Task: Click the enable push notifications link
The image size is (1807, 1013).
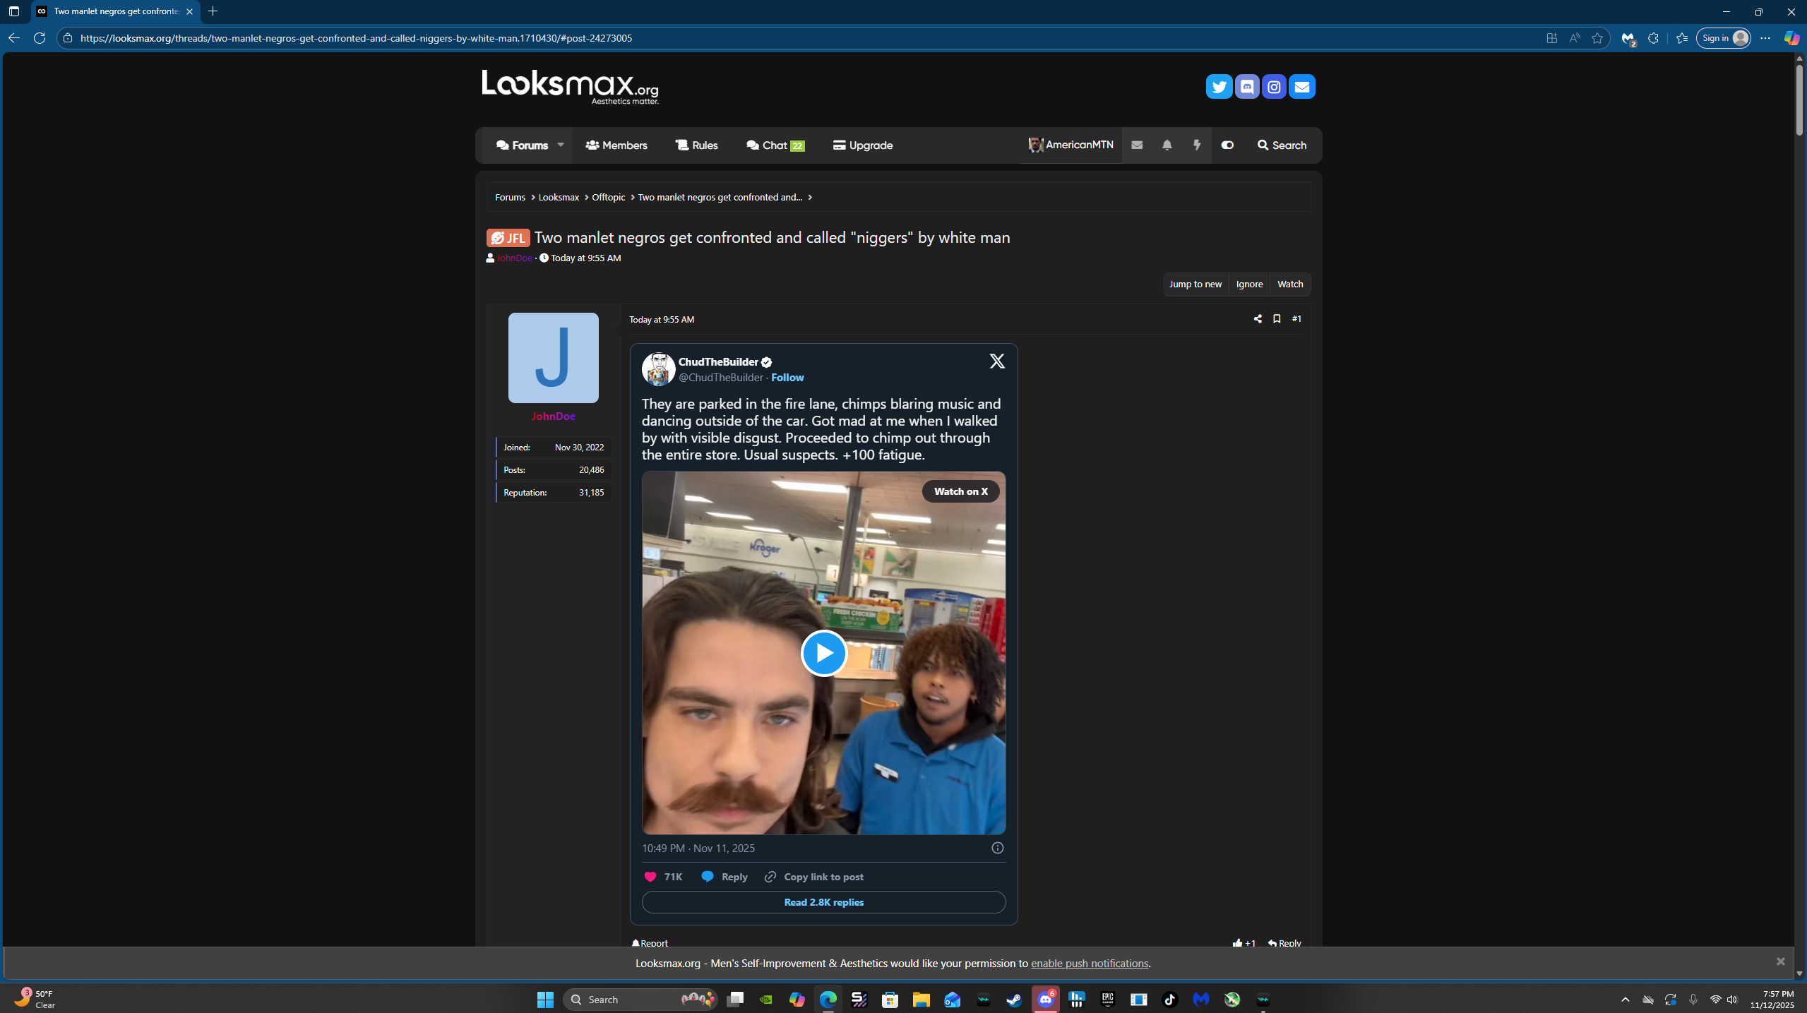Action: [1089, 963]
